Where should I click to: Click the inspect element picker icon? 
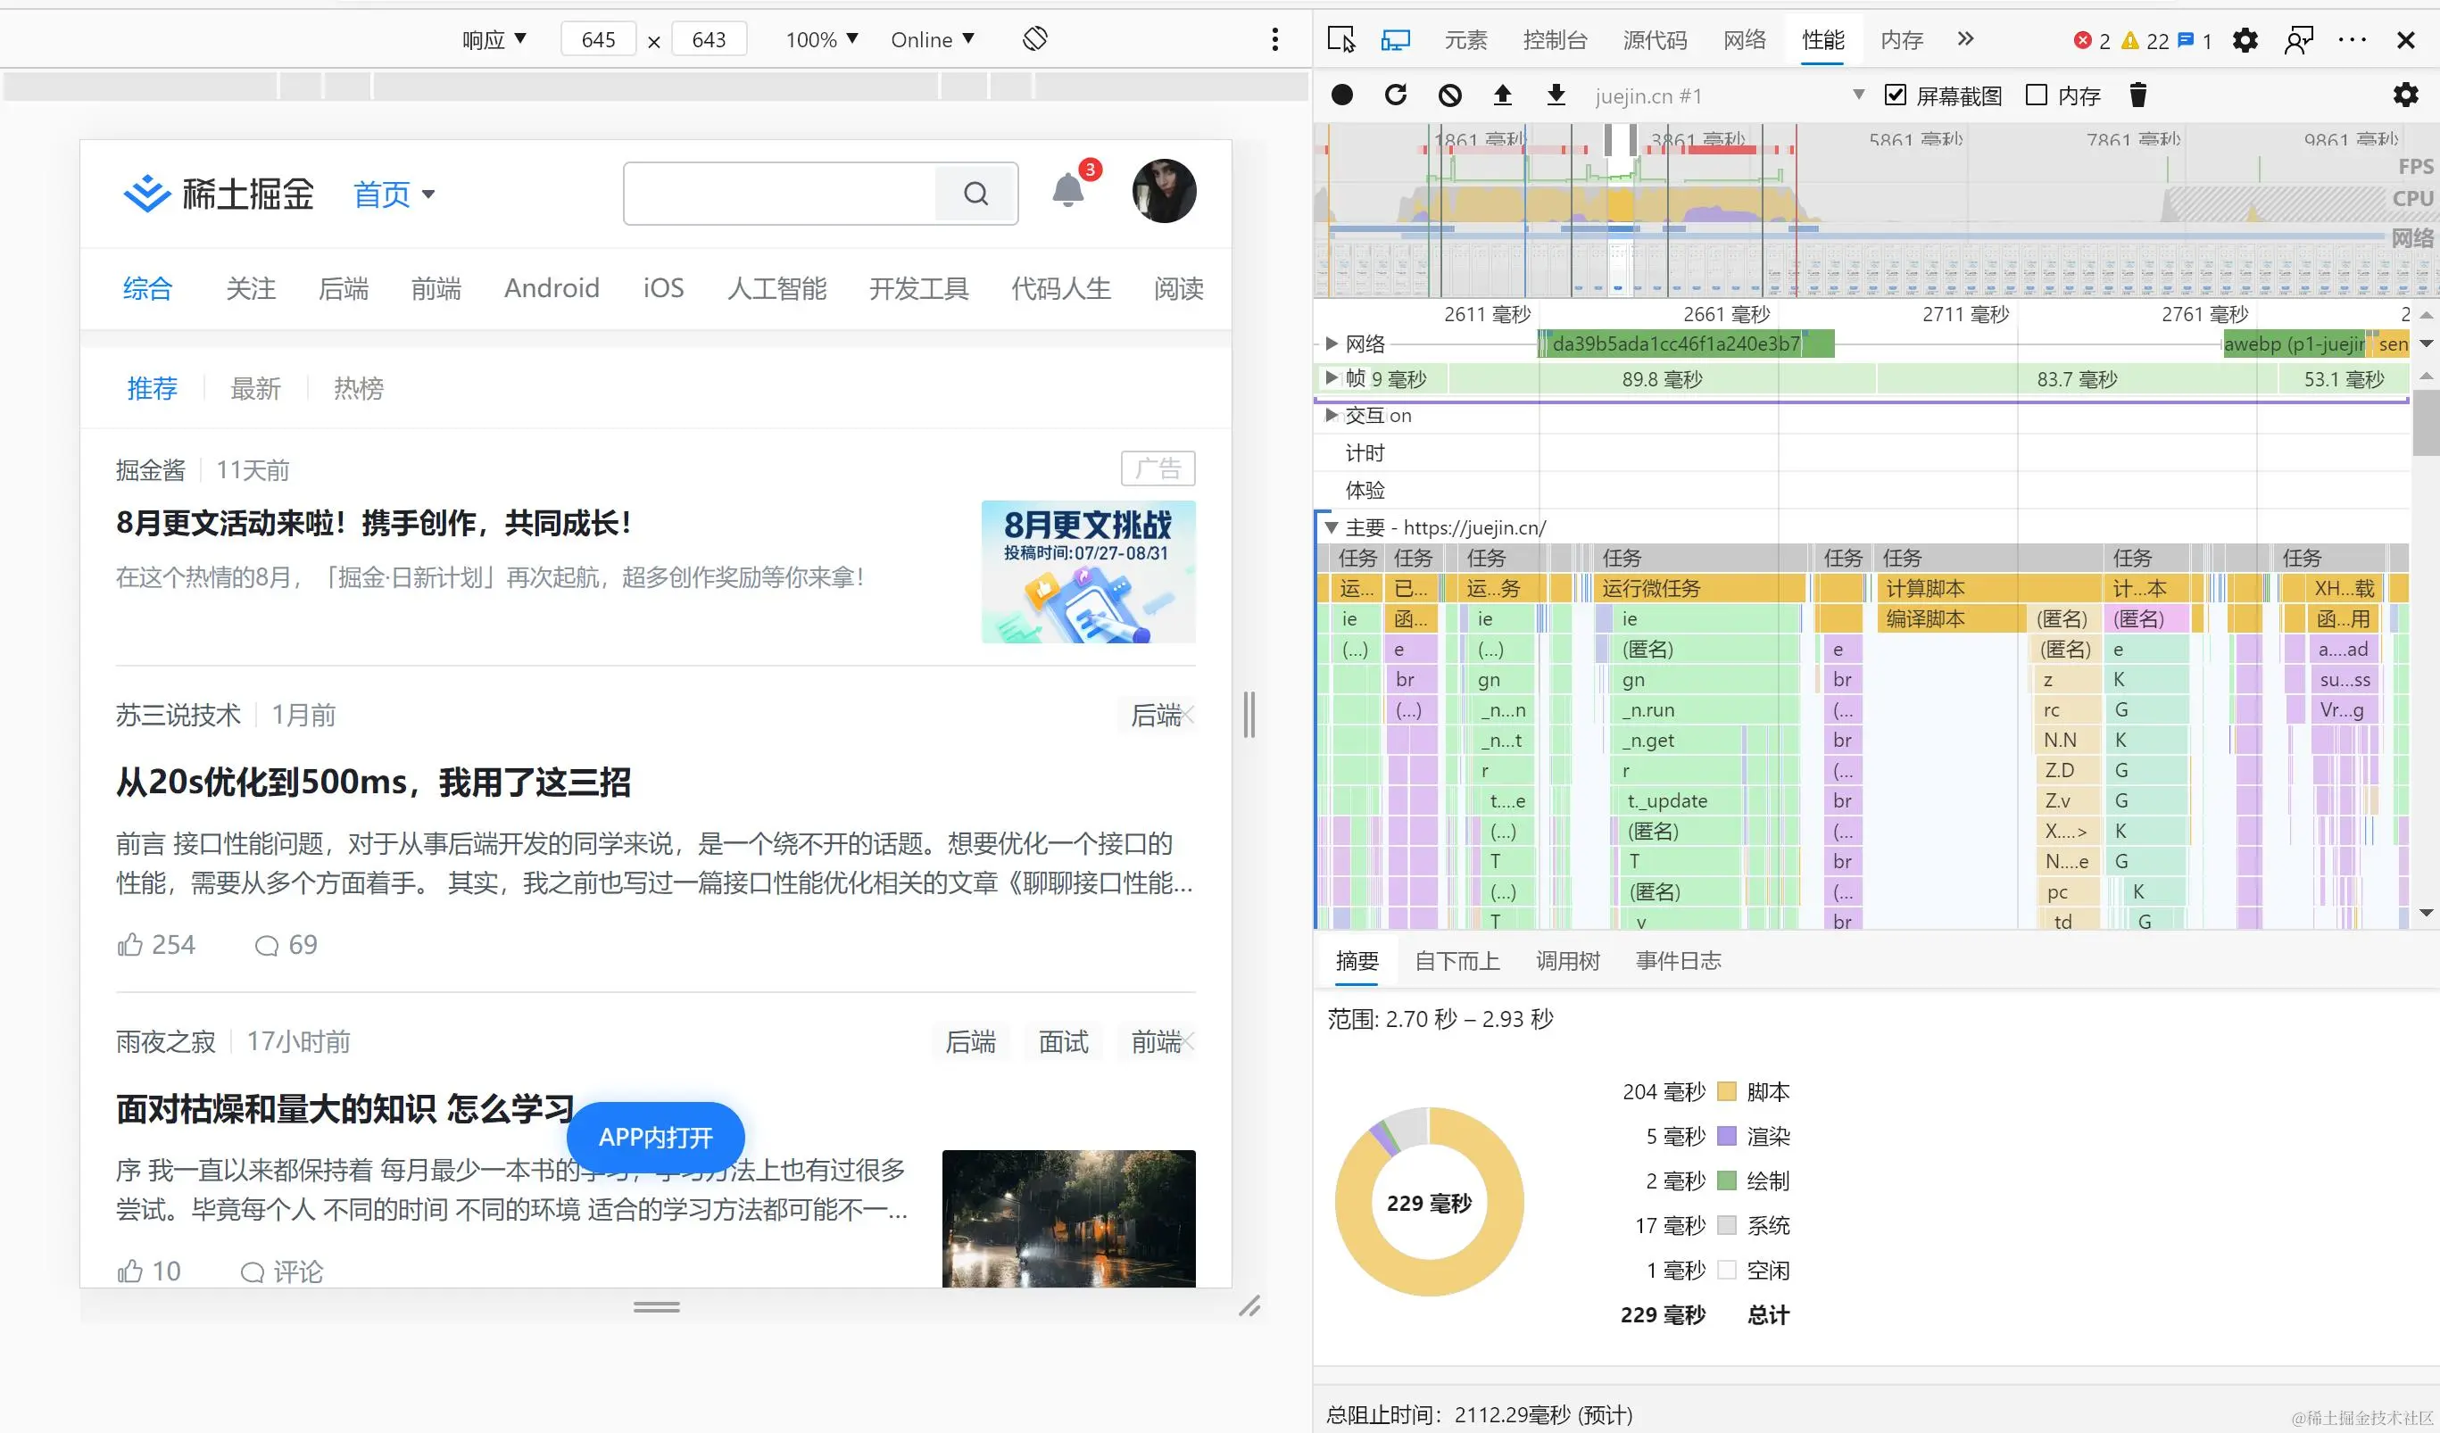(x=1341, y=39)
